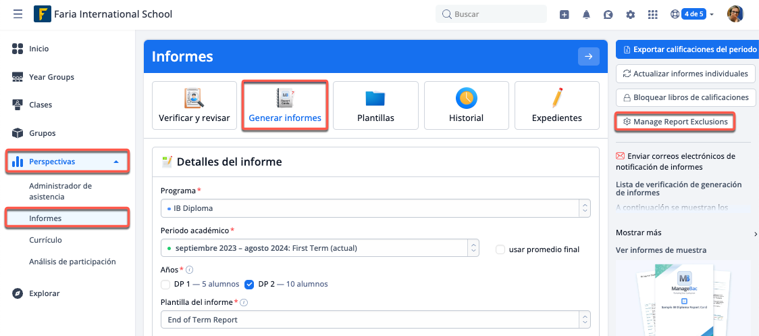Screen dimensions: 759x336
Task: Click the arrow icon in Informes header
Action: [588, 57]
